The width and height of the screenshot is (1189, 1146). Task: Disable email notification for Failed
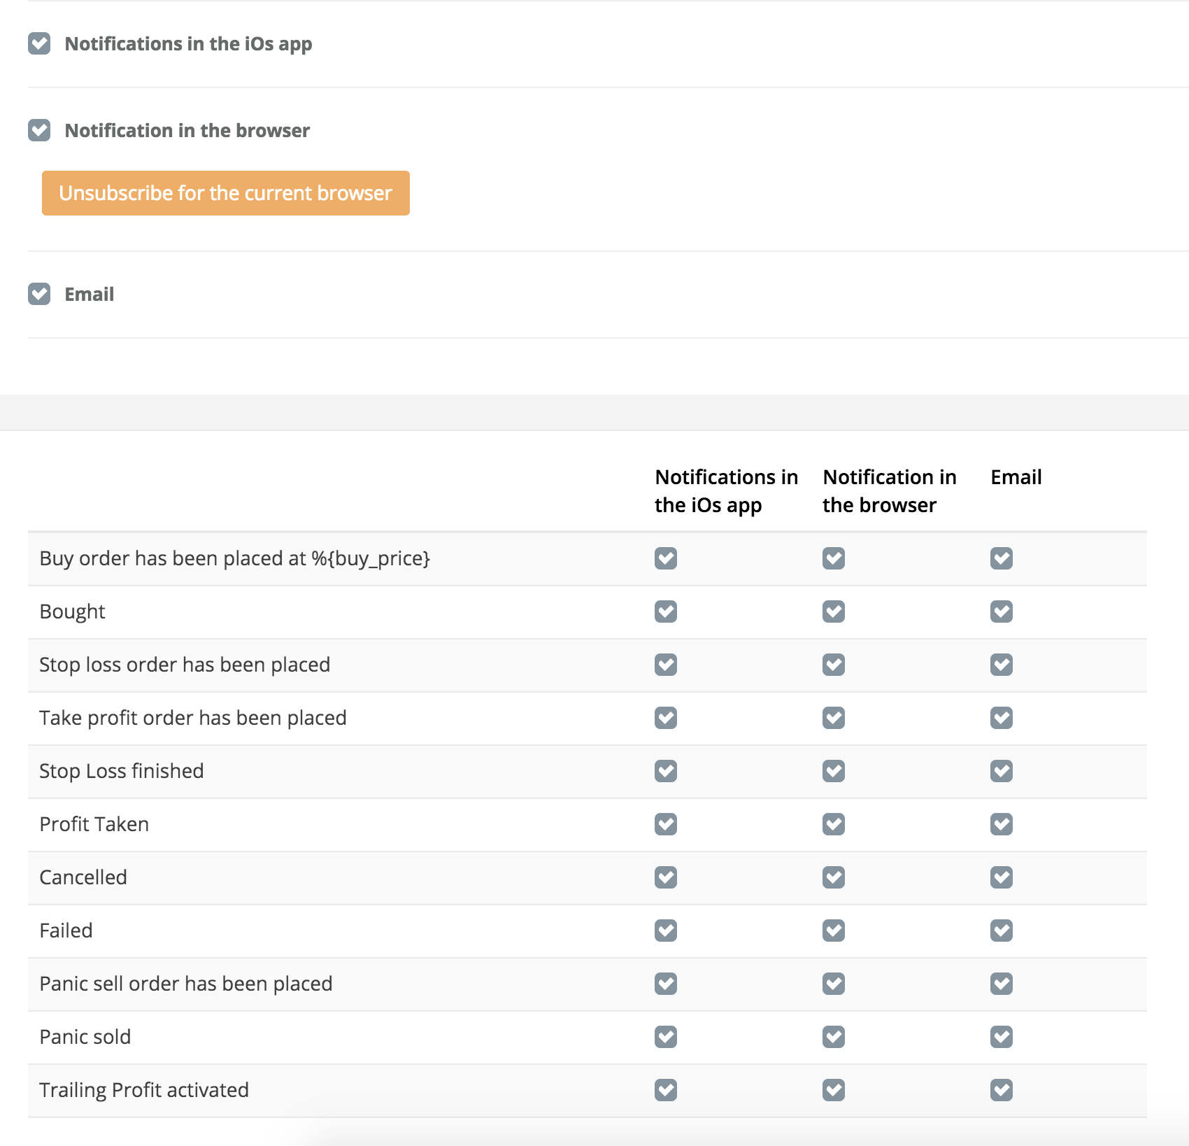pos(1002,931)
